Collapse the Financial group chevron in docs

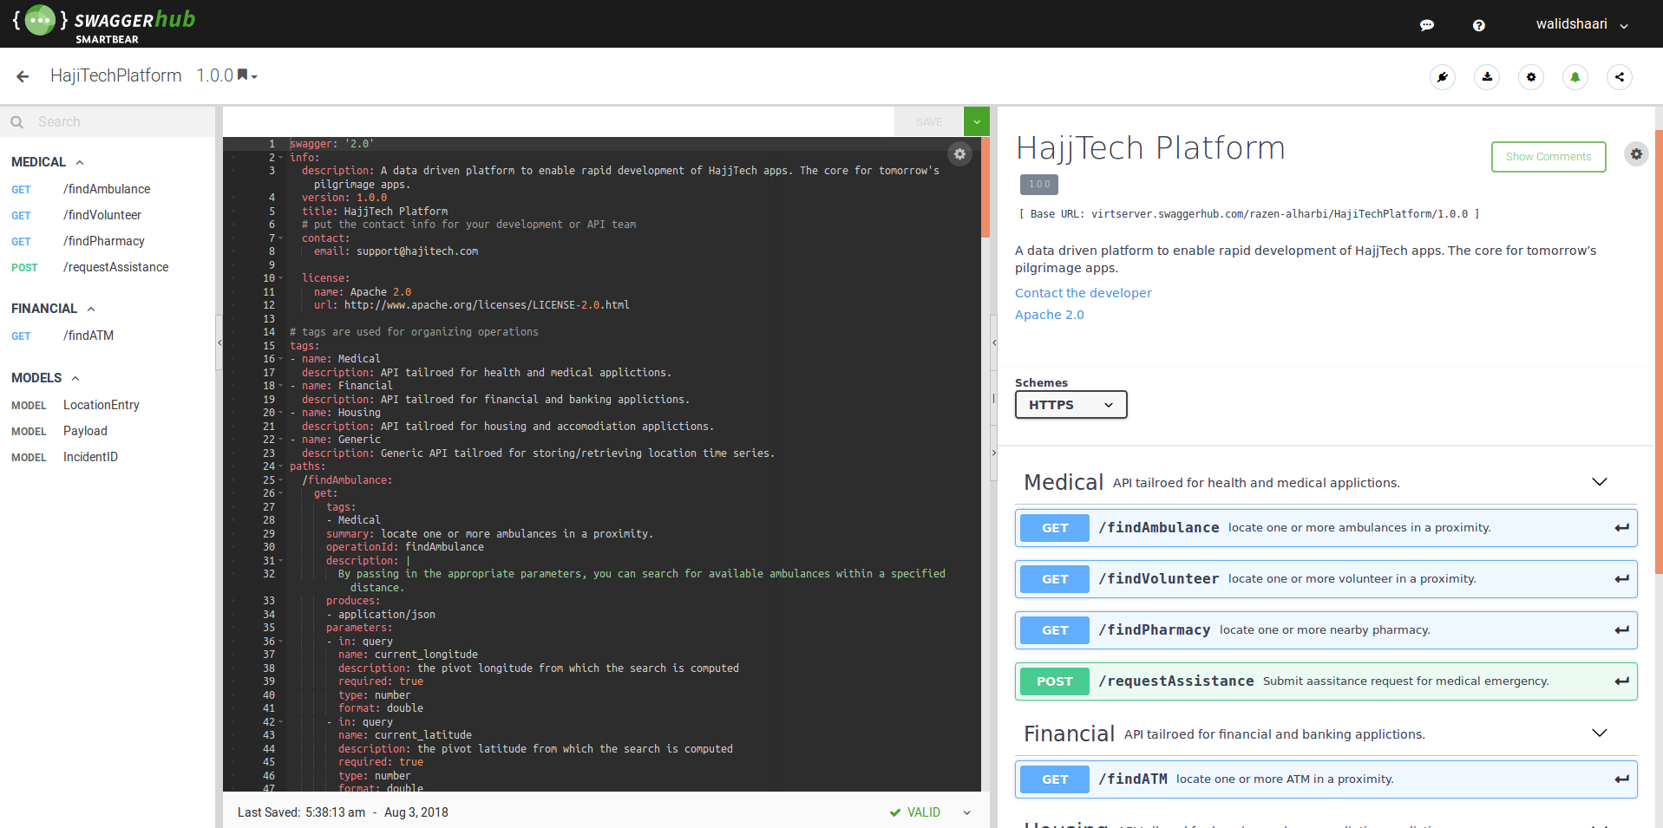[1600, 733]
